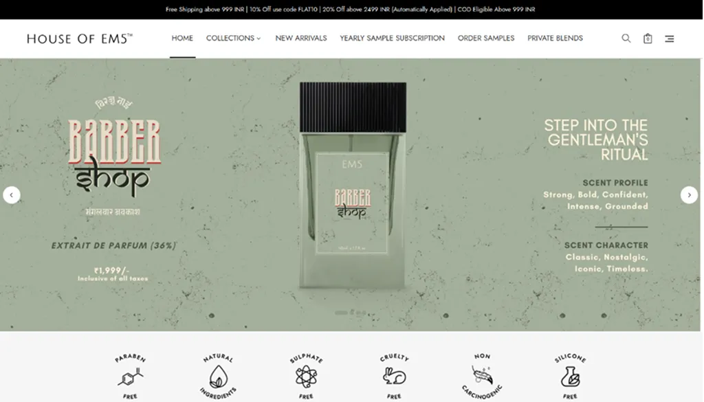Viewport: 704px width, 402px height.
Task: Click the Silicone Free flask icon
Action: 570,377
